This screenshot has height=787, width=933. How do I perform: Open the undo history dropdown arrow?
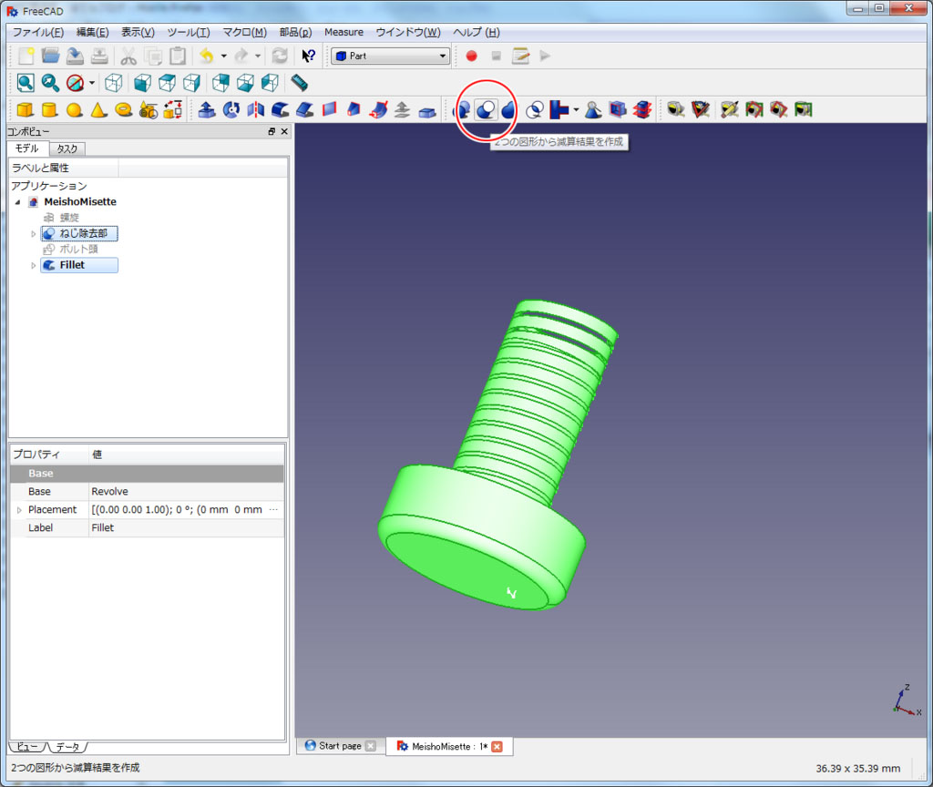224,56
